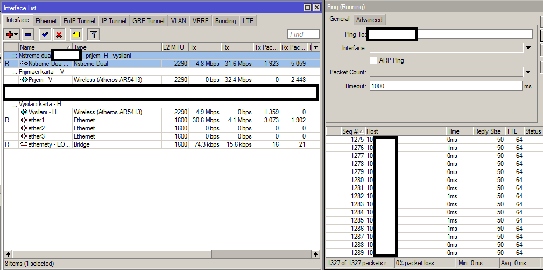Viewport: 543px width, 270px height.
Task: Switch to the VRRP tab
Action: (x=201, y=21)
